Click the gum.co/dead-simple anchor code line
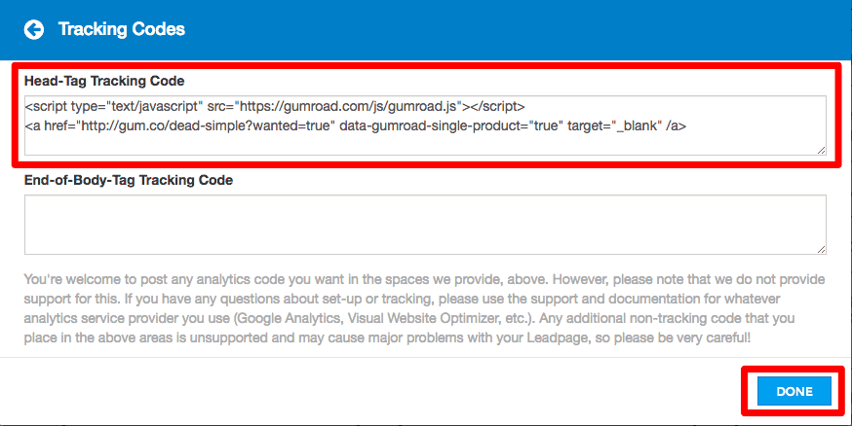 [x=356, y=126]
